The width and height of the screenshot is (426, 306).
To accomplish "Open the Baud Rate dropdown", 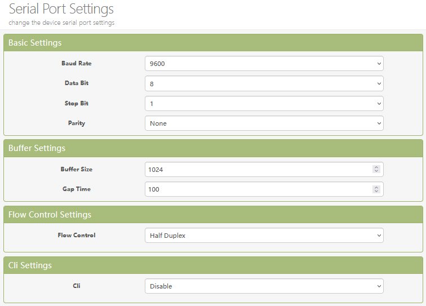I will click(x=264, y=64).
